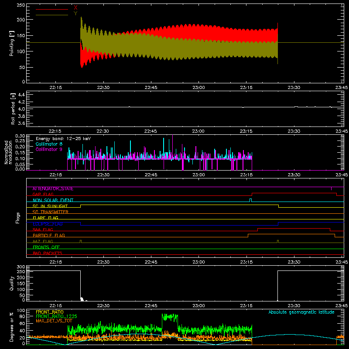Click 23:30 time label under Quality plot
Viewport: 349px width, 349px height.
[294, 306]
